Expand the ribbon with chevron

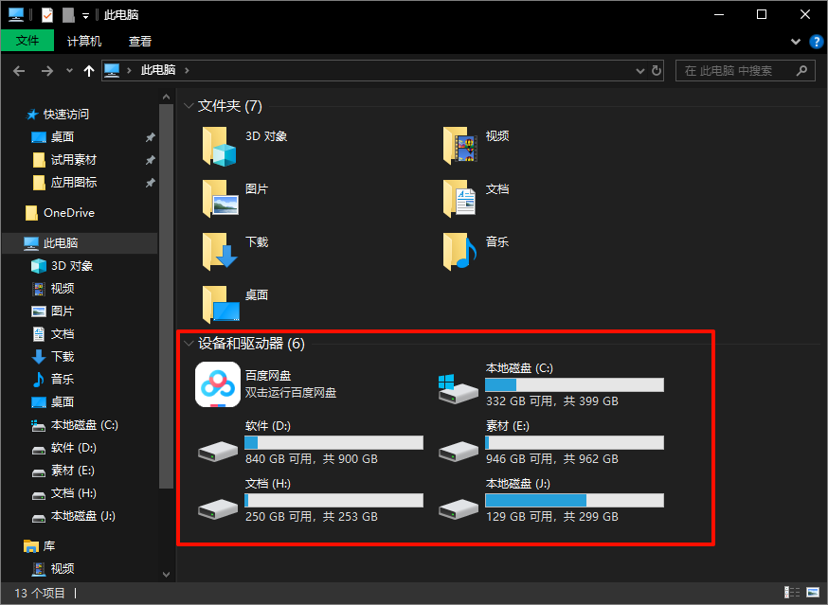(x=795, y=42)
